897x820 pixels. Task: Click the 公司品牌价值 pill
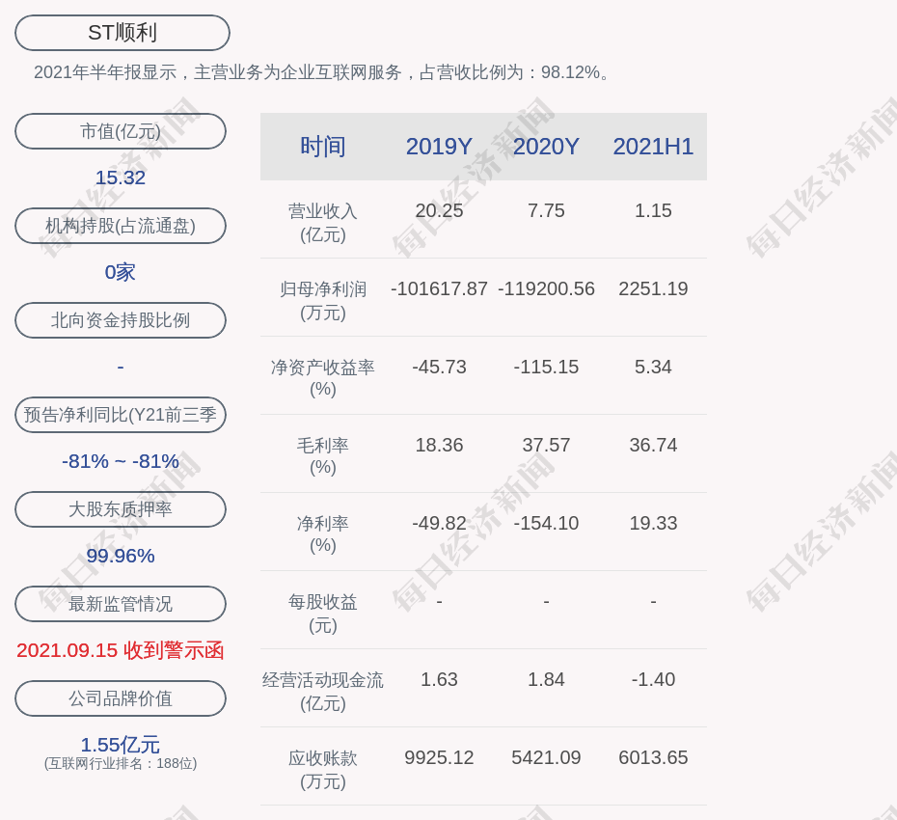point(121,698)
